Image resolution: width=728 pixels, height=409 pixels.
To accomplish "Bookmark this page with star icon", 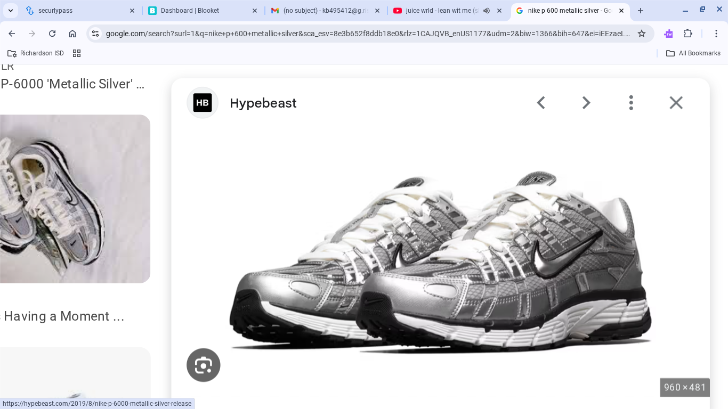I will click(x=642, y=34).
